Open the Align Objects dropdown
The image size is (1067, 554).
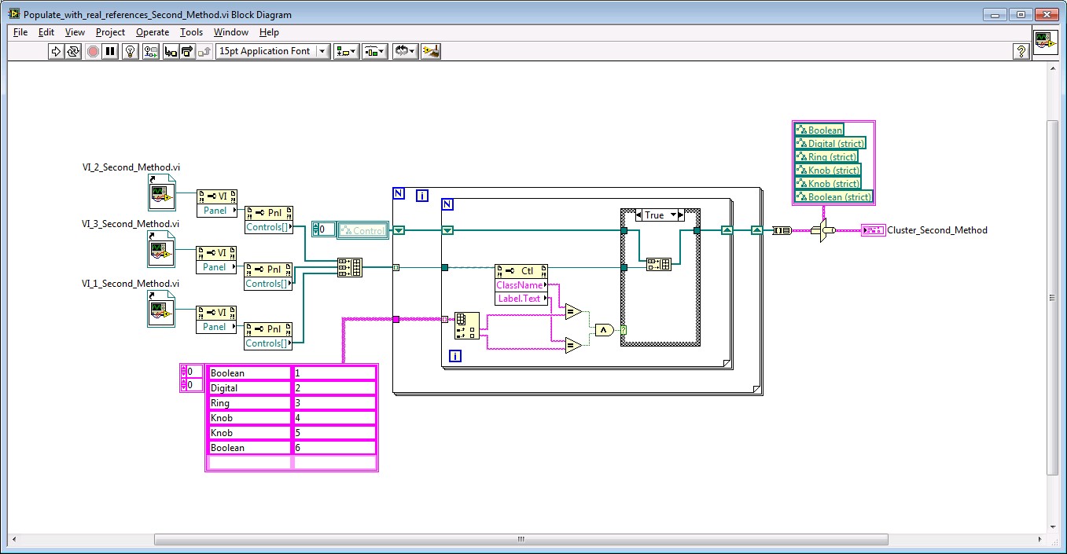[x=346, y=51]
